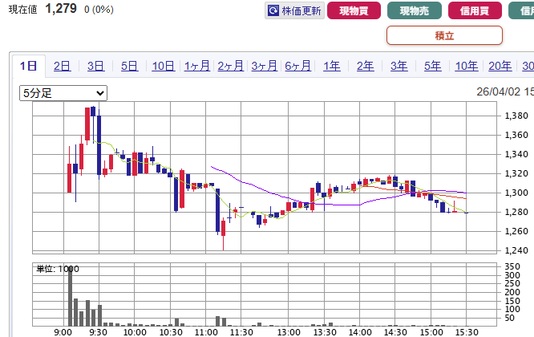This screenshot has height=337, width=534.
Task: Click the 積立 button
Action: coord(444,35)
